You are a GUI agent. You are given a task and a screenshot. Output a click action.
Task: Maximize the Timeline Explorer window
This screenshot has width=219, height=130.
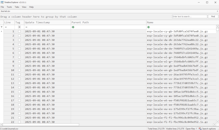coord(207,2)
